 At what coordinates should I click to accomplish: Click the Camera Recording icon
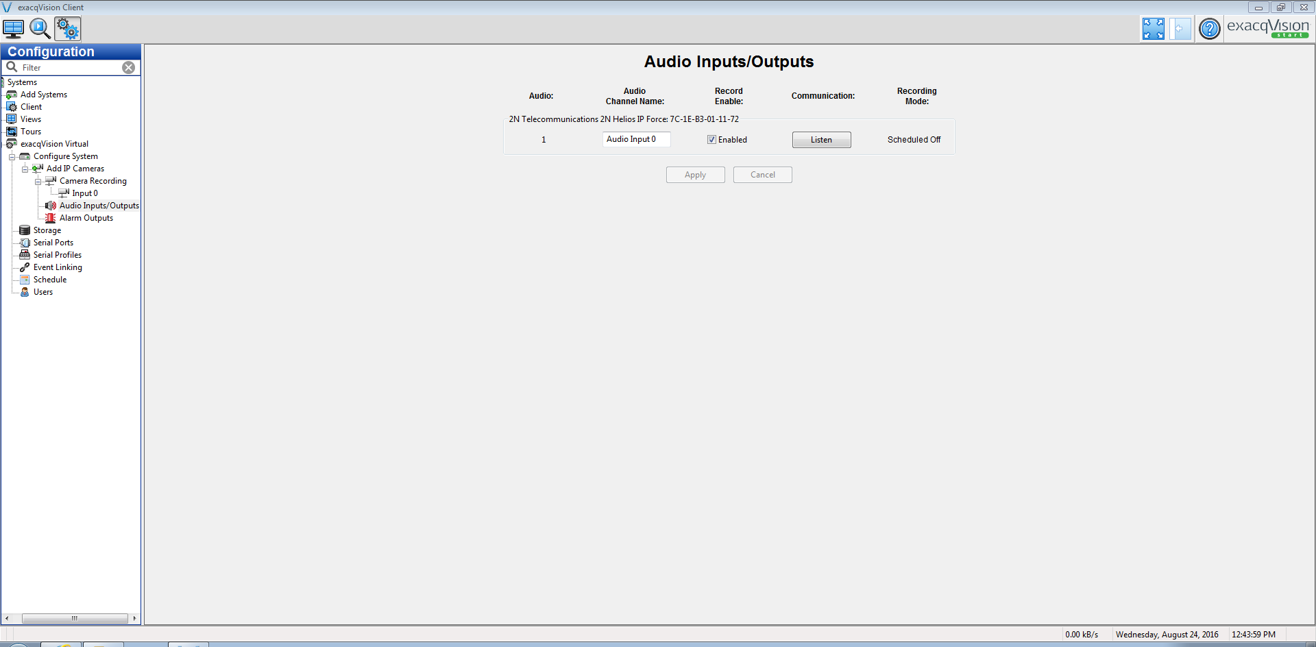point(51,181)
